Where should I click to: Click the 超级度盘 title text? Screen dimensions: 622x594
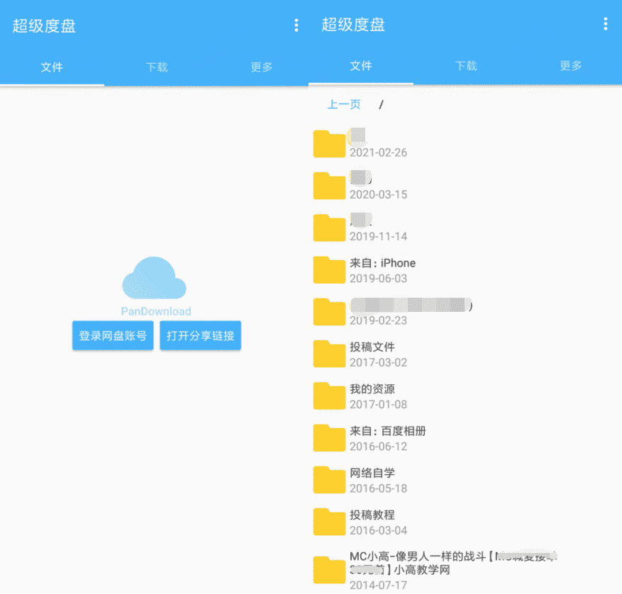pos(44,24)
